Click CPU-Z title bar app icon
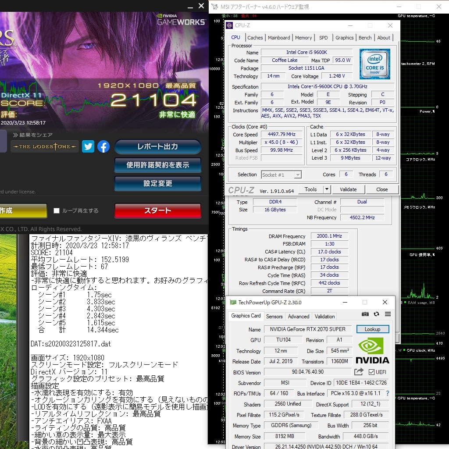Screen dimensions: 449x449 click(229, 25)
